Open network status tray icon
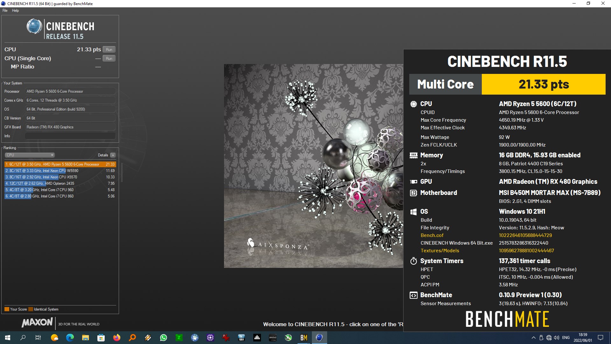 coord(549,338)
